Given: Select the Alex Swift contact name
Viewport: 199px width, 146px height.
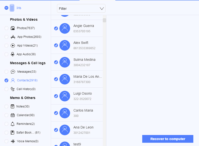Looking at the screenshot, I should [x=81, y=43].
